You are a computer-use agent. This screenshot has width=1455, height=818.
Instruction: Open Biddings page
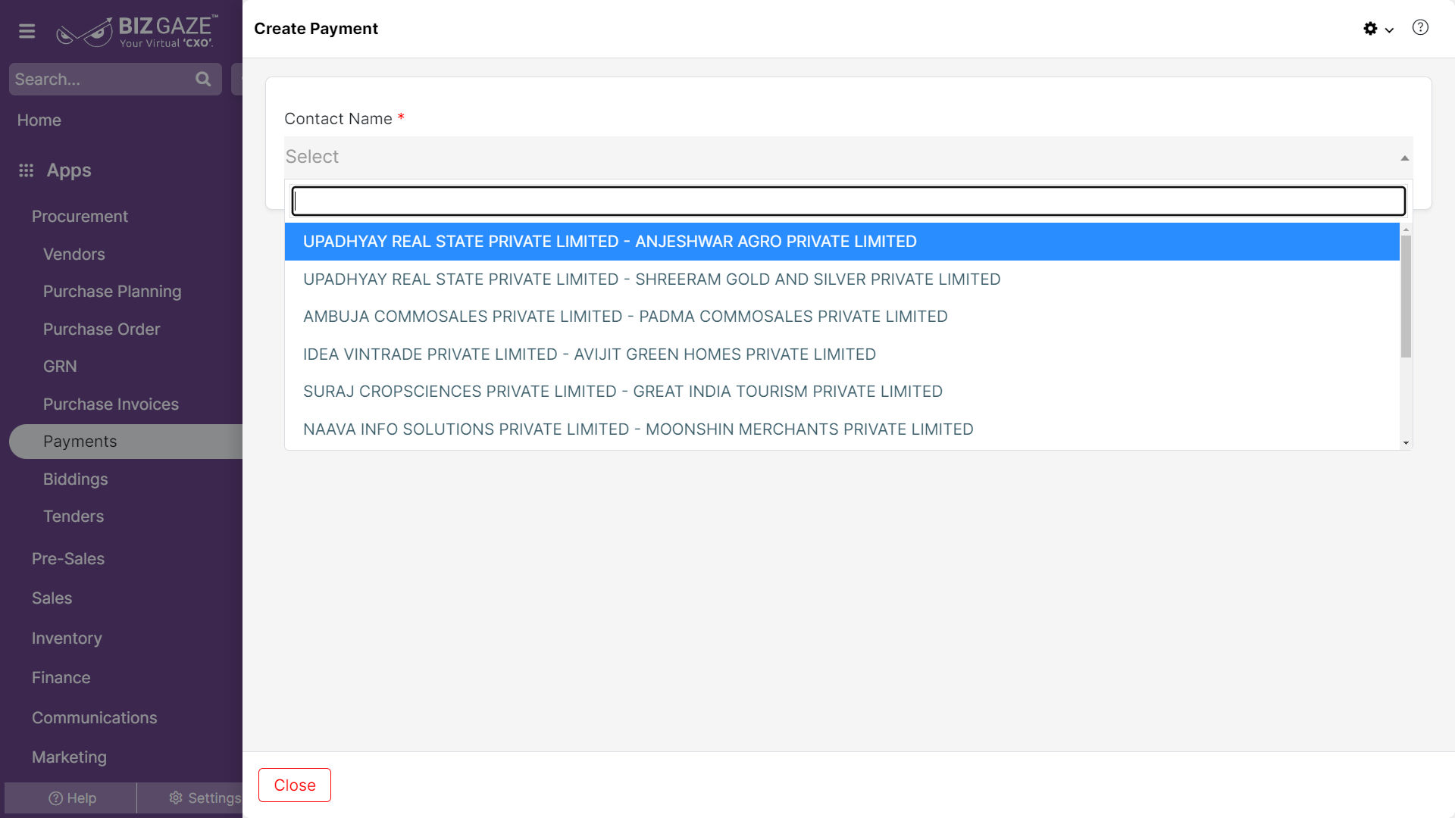pyautogui.click(x=75, y=479)
